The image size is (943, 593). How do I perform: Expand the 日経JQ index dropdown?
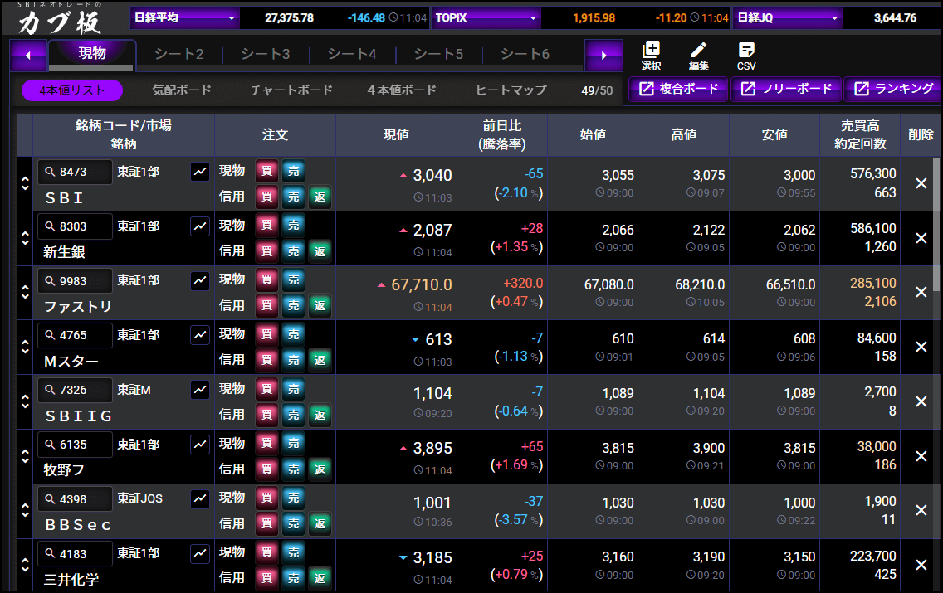tap(833, 17)
